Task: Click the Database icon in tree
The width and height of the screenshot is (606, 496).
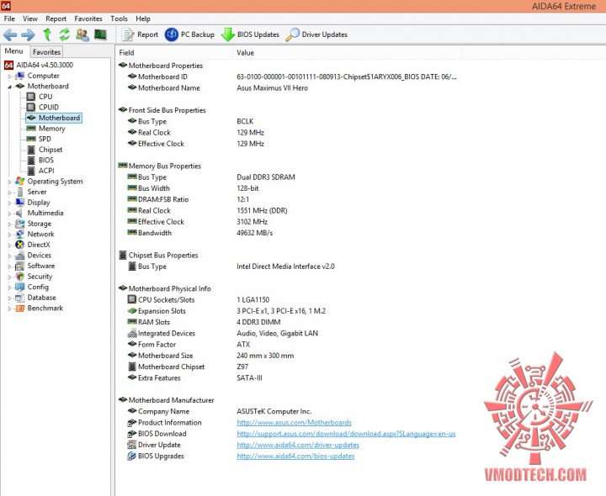Action: coord(19,298)
